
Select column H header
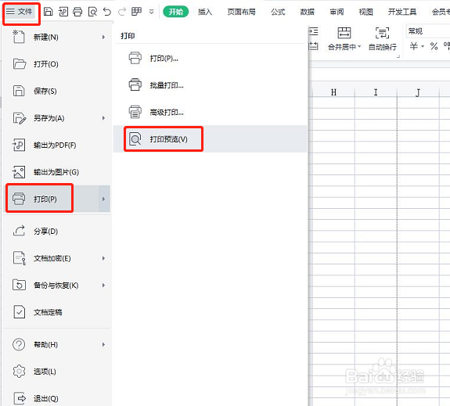pos(333,92)
